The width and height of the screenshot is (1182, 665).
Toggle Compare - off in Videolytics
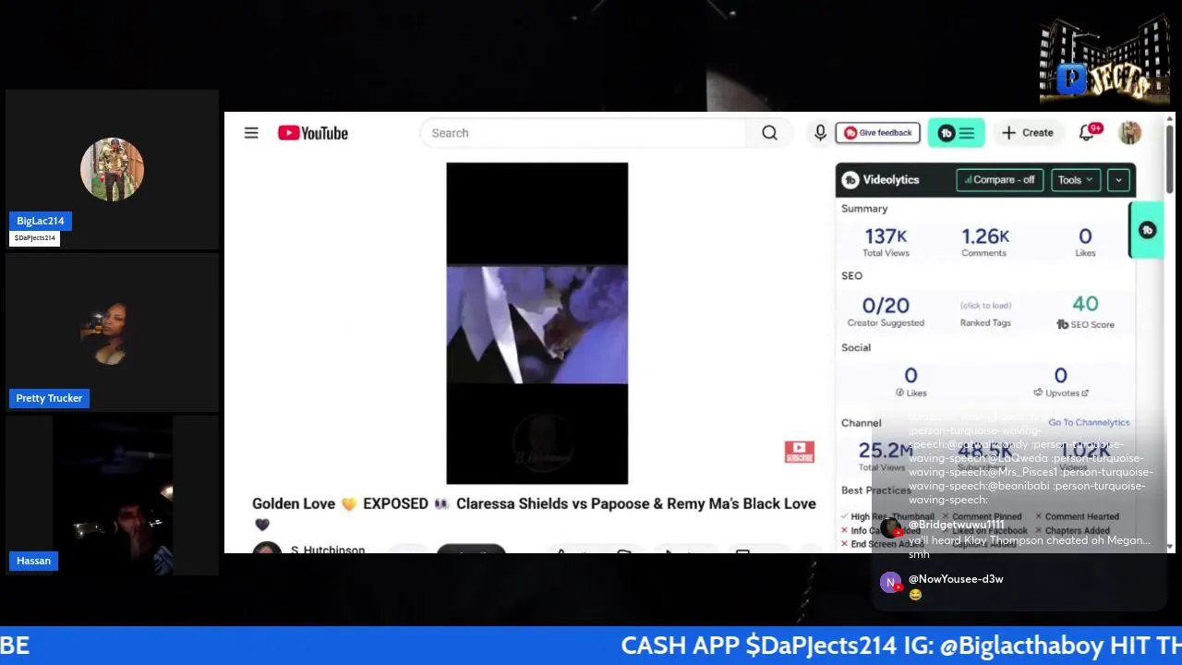(x=1000, y=180)
